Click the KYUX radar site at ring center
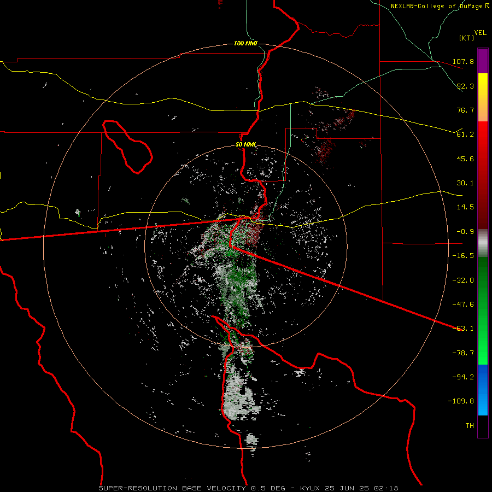 coord(245,245)
